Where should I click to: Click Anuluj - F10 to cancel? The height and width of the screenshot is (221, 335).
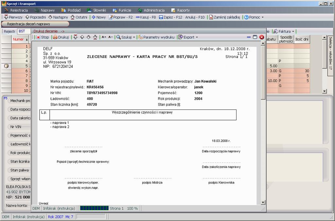pyautogui.click(x=195, y=17)
